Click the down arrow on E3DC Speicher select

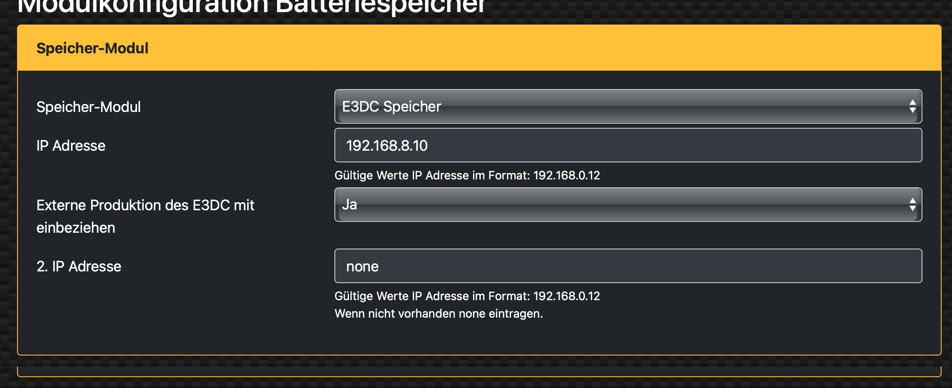[x=912, y=111]
